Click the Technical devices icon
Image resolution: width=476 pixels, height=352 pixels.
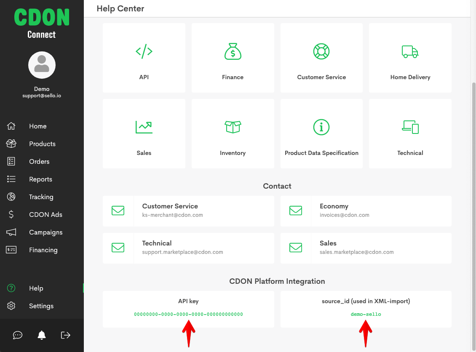410,127
